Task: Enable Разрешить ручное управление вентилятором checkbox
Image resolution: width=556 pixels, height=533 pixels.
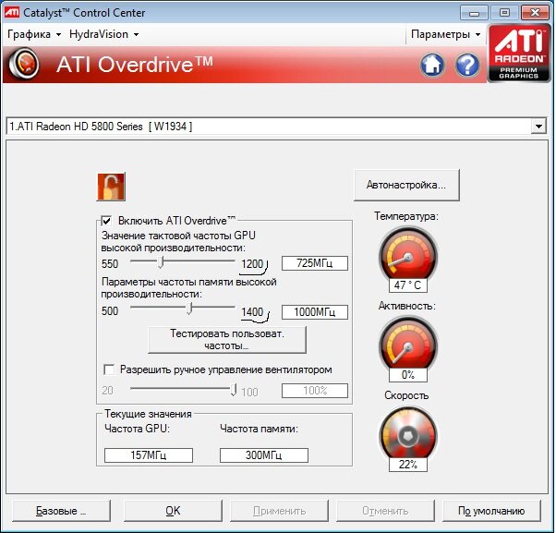Action: (109, 369)
